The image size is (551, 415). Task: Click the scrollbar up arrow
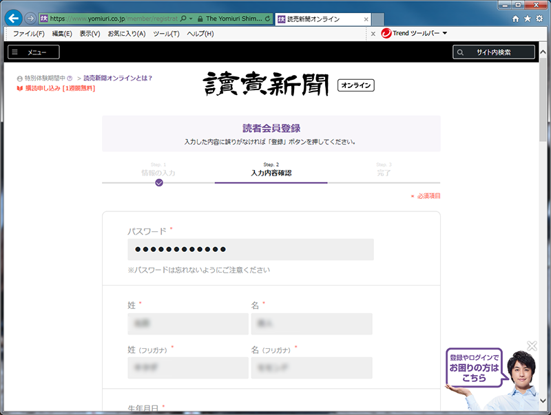coord(543,52)
